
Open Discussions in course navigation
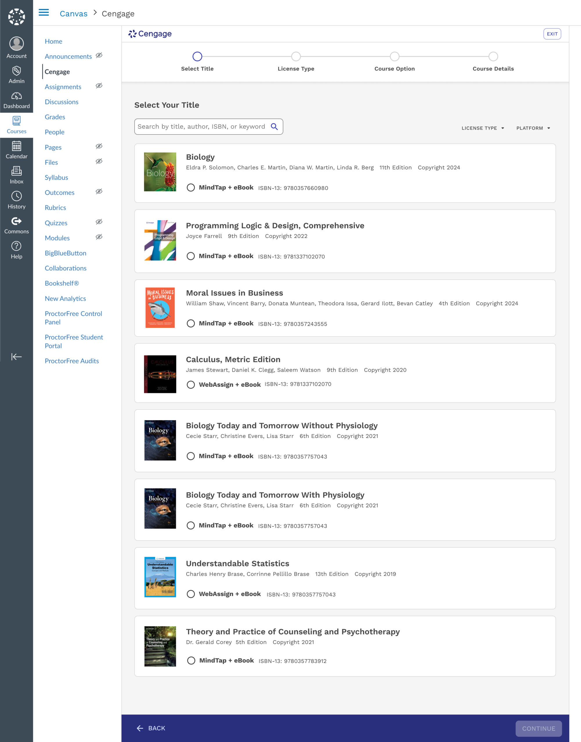tap(61, 102)
